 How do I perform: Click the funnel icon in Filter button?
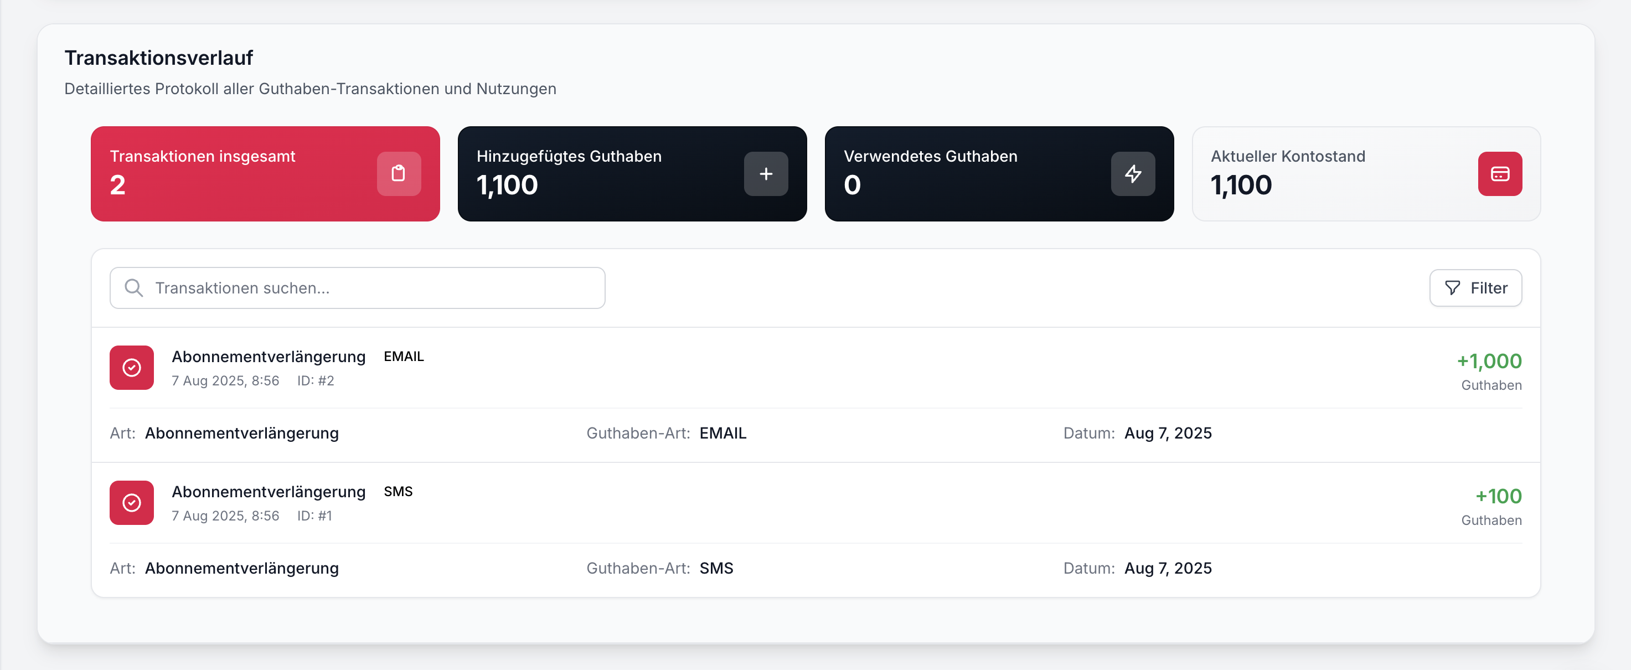pyautogui.click(x=1452, y=288)
